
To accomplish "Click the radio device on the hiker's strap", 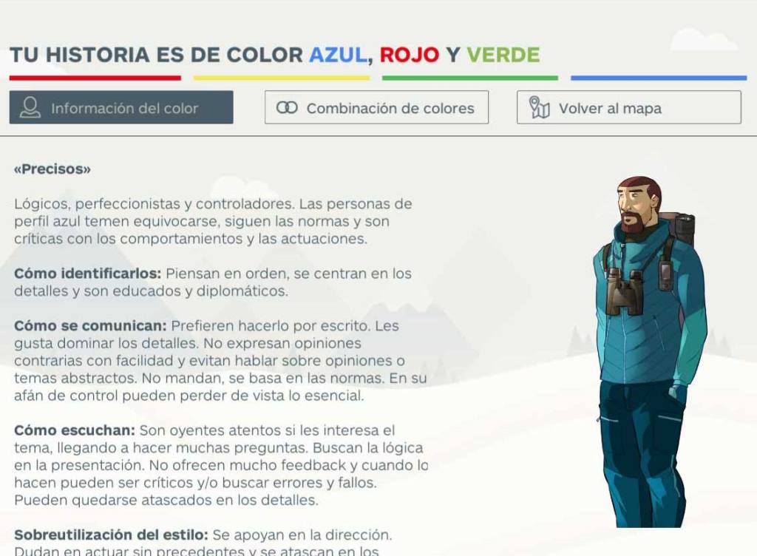I will (x=666, y=274).
